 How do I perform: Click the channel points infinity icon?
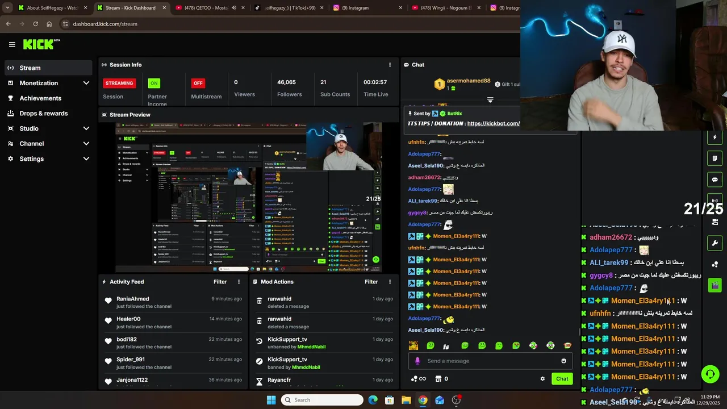click(418, 379)
